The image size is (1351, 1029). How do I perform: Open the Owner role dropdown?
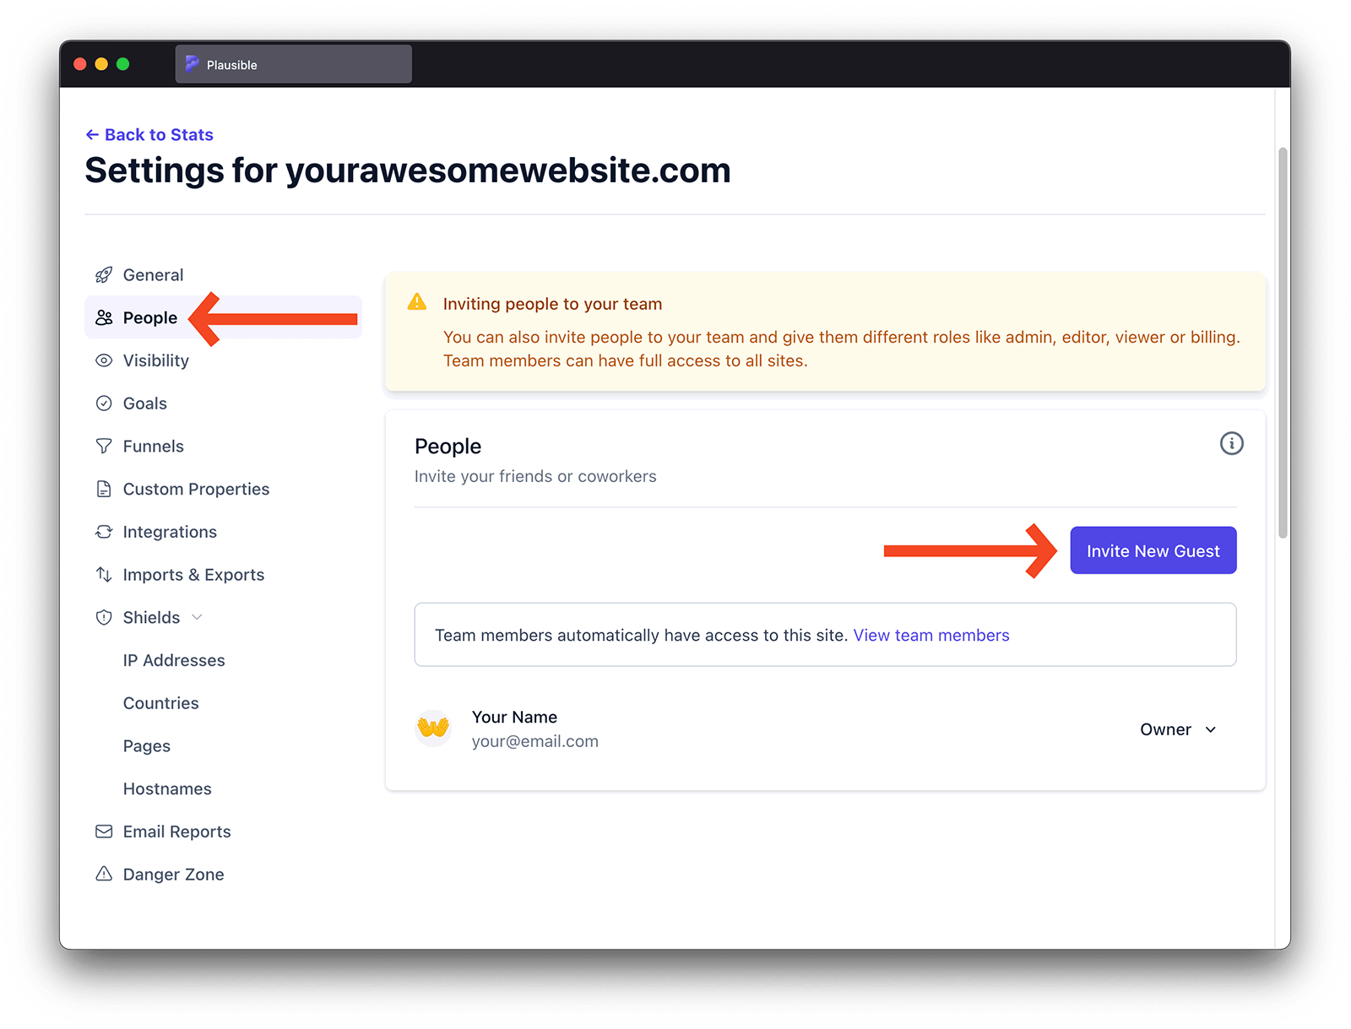(x=1178, y=729)
